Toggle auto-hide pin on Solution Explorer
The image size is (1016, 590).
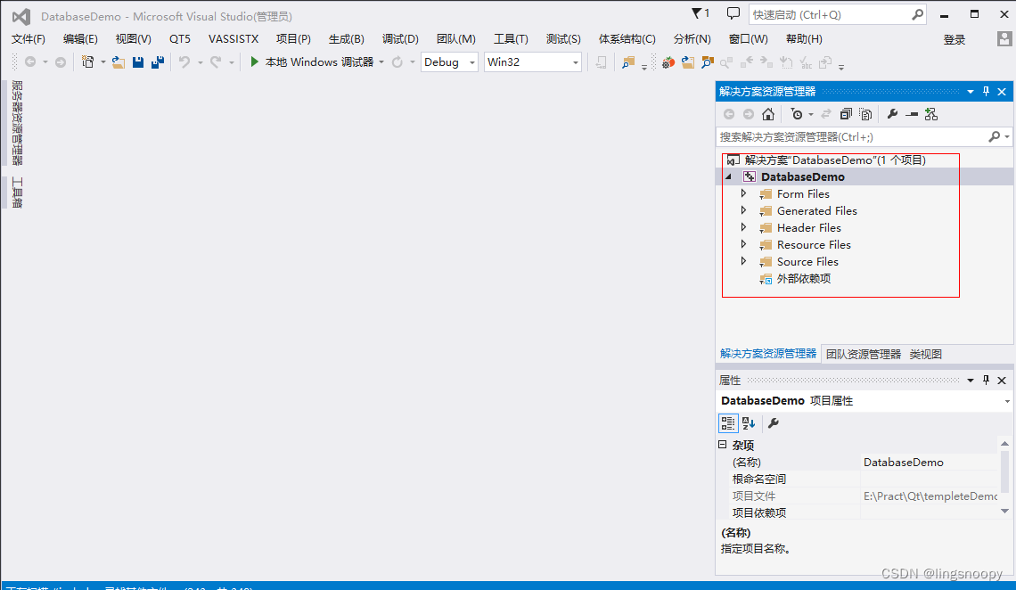pos(987,91)
